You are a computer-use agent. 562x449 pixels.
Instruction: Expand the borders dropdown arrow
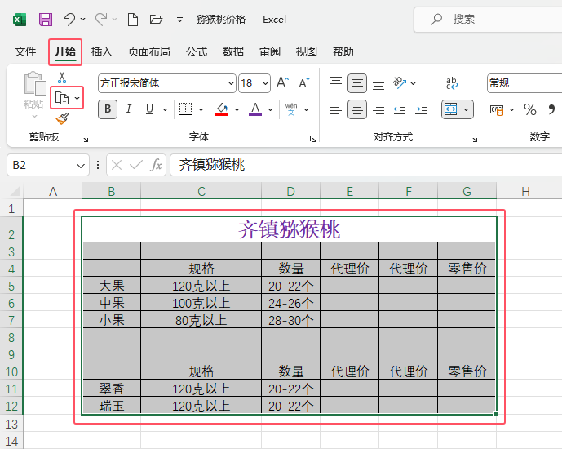tap(201, 109)
